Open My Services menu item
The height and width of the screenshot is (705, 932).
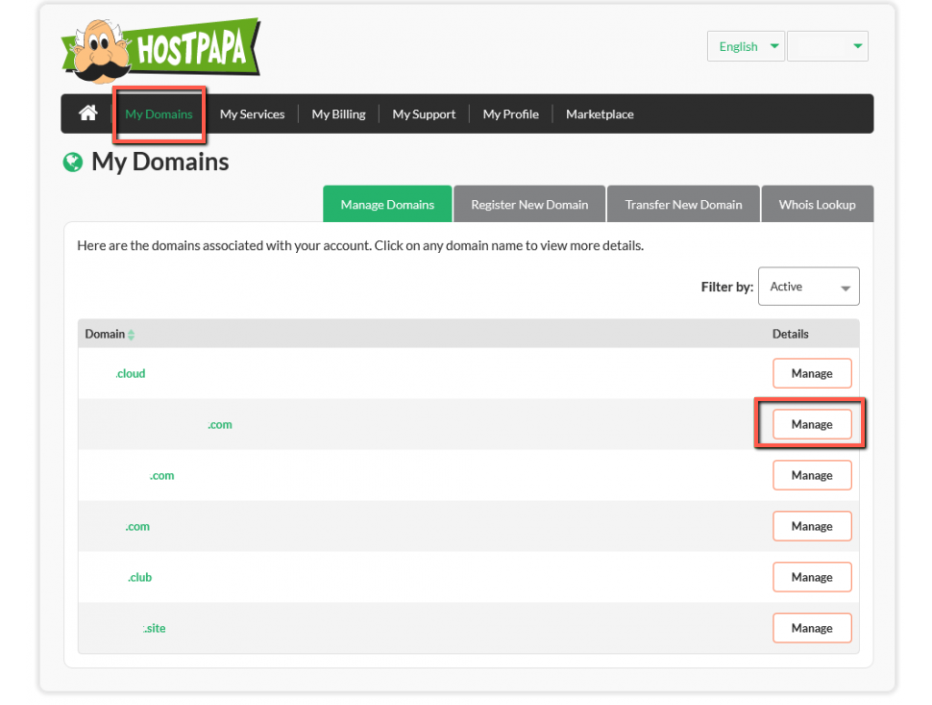pos(252,114)
